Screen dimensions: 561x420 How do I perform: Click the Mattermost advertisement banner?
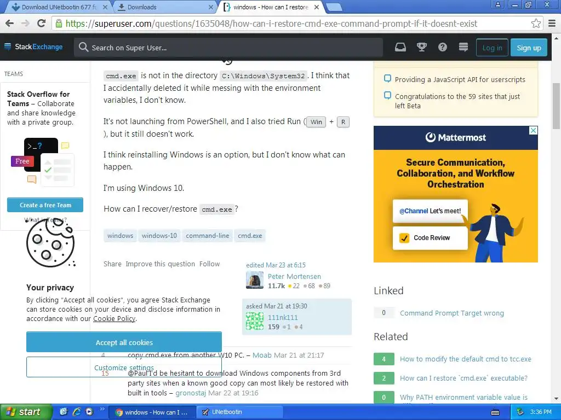pyautogui.click(x=455, y=194)
